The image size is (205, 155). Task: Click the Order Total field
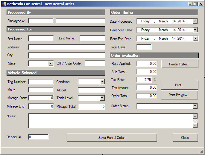coord(147,96)
